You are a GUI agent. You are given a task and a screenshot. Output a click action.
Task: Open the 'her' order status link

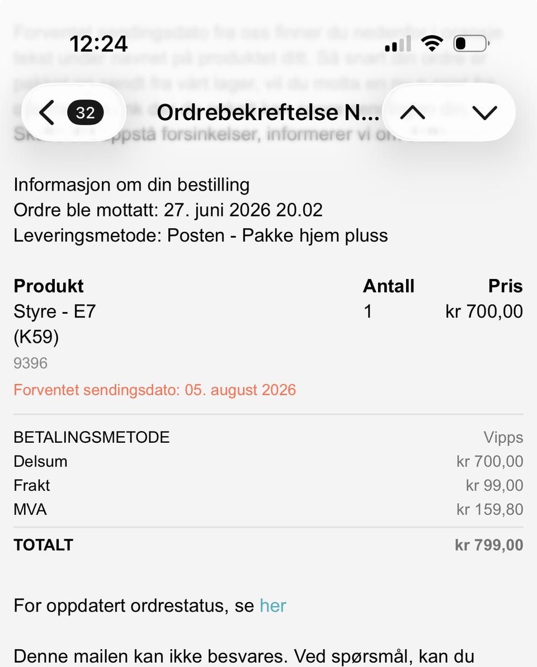tap(273, 605)
